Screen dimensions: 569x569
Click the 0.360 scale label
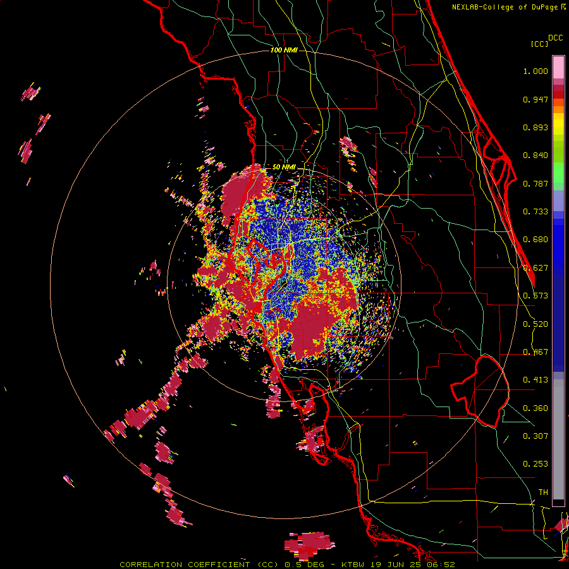click(535, 408)
